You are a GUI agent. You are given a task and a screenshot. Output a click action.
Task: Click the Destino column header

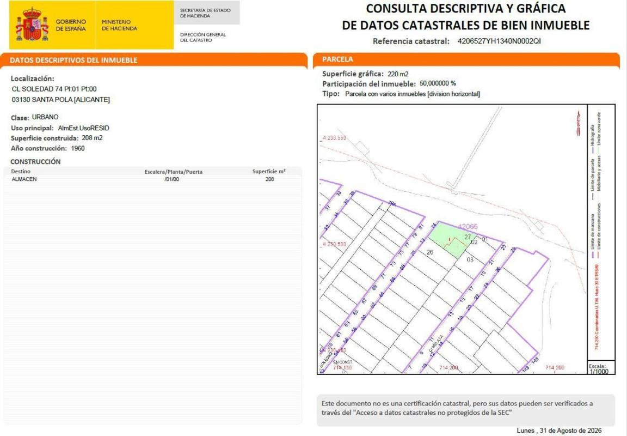(21, 171)
